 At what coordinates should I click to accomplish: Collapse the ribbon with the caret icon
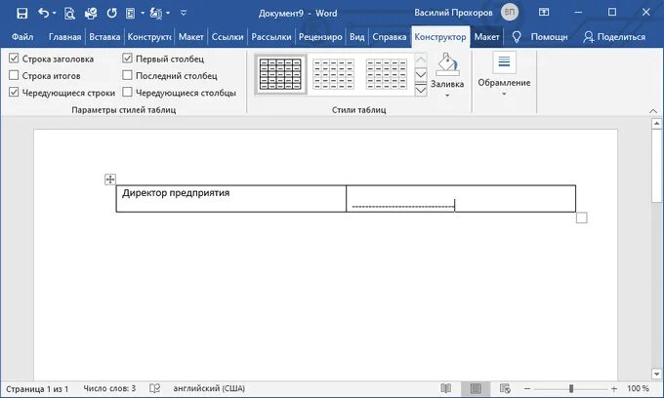(x=653, y=111)
